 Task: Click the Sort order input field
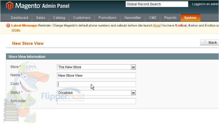click(x=96, y=101)
